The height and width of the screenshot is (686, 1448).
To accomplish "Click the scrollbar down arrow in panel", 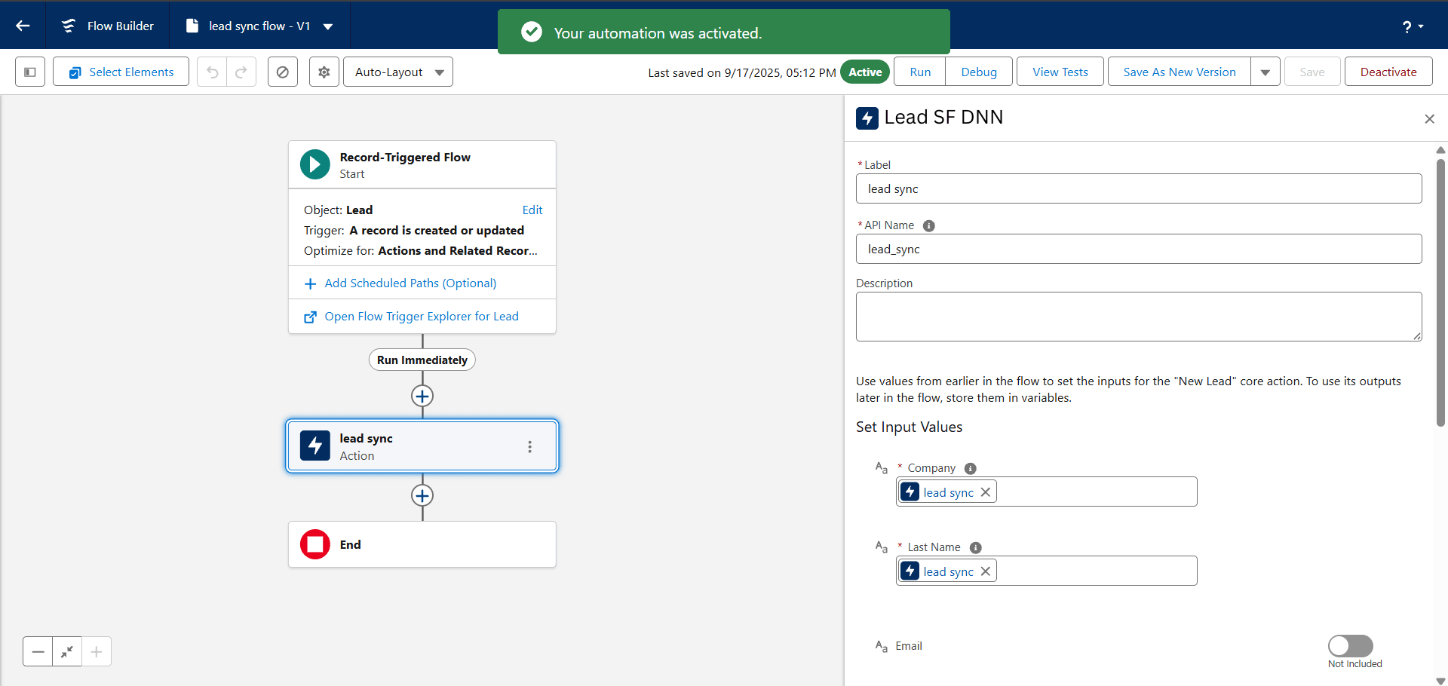I will click(x=1440, y=680).
